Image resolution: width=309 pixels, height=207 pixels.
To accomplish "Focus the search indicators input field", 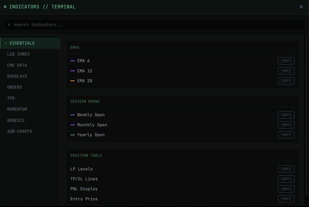I will click(x=154, y=25).
